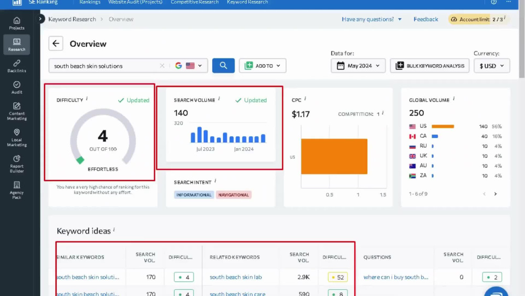Click the search volume monthly bar chart
This screenshot has height=296, width=525.
(x=228, y=135)
